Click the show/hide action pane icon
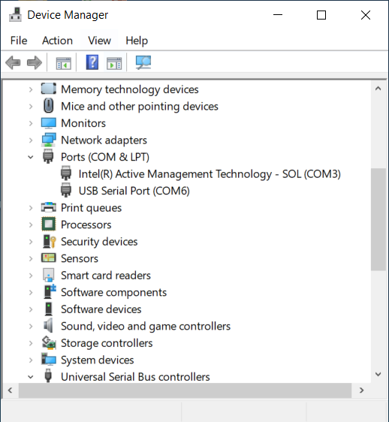This screenshot has height=422, width=389. [x=114, y=63]
